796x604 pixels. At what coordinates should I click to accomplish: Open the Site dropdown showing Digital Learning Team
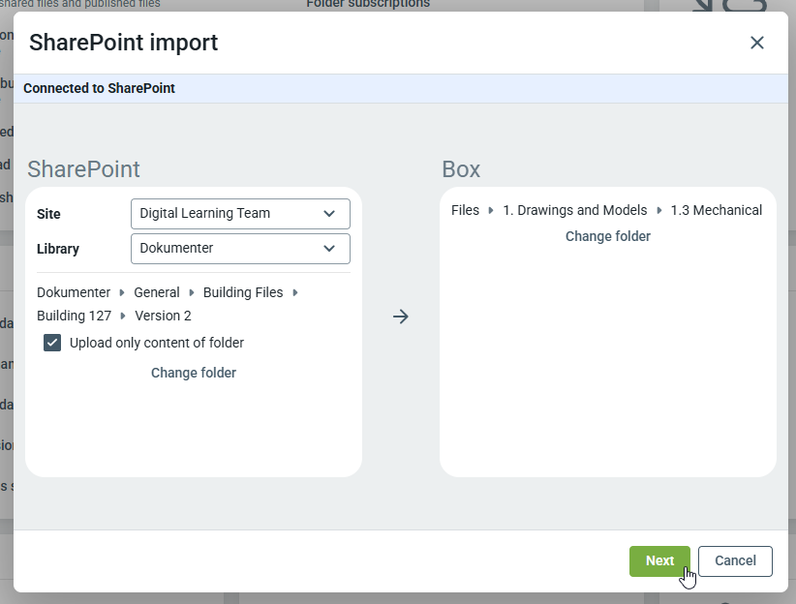240,214
